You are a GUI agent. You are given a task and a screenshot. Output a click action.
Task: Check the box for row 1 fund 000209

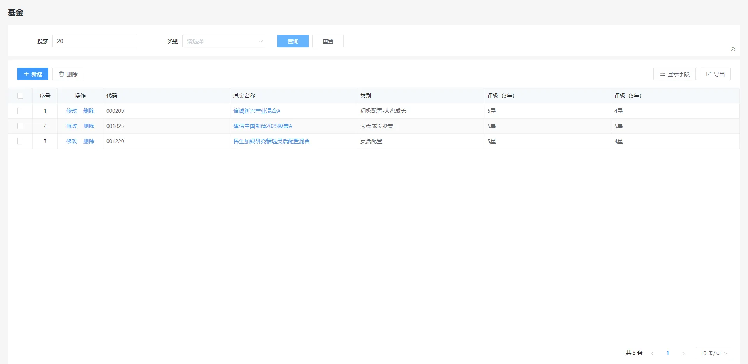pos(20,111)
